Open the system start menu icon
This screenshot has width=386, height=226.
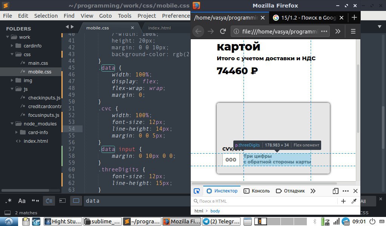(x=9, y=221)
